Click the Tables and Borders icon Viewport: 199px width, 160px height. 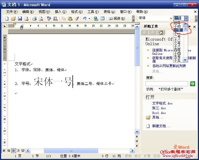tap(102, 19)
